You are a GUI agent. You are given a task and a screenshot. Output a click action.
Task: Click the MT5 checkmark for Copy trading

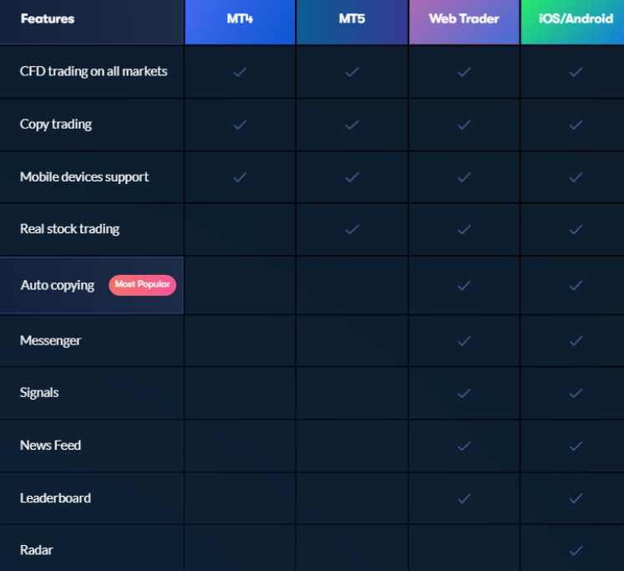(352, 125)
